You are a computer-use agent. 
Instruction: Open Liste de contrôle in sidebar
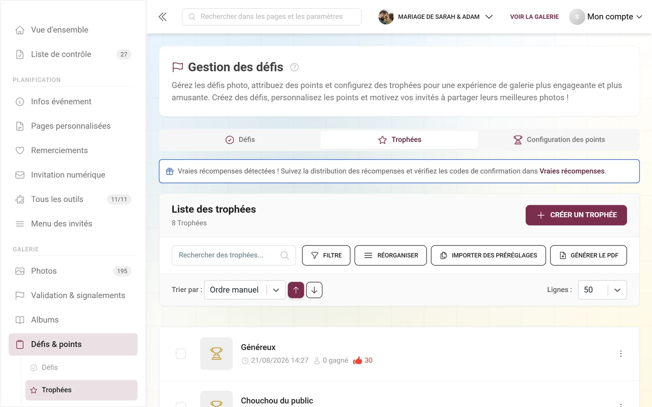point(73,54)
